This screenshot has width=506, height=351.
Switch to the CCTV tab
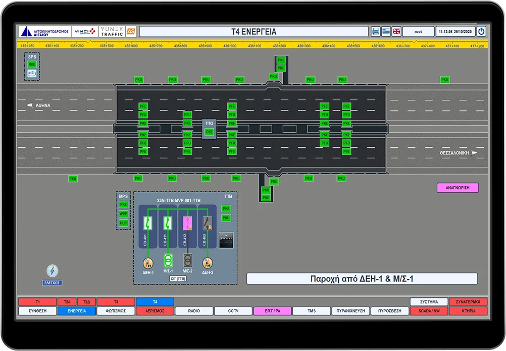[233, 311]
